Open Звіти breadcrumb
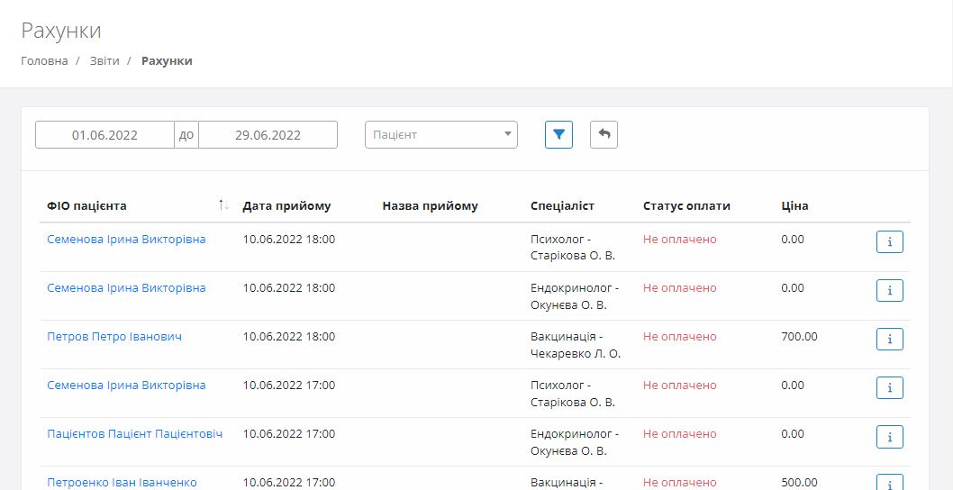 point(104,60)
